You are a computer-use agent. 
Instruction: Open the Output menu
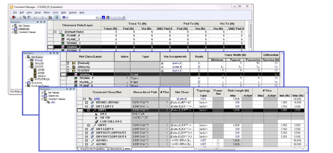pyautogui.click(x=73, y=13)
